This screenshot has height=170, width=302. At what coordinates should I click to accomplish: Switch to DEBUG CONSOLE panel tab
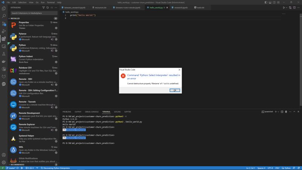pyautogui.click(x=92, y=112)
